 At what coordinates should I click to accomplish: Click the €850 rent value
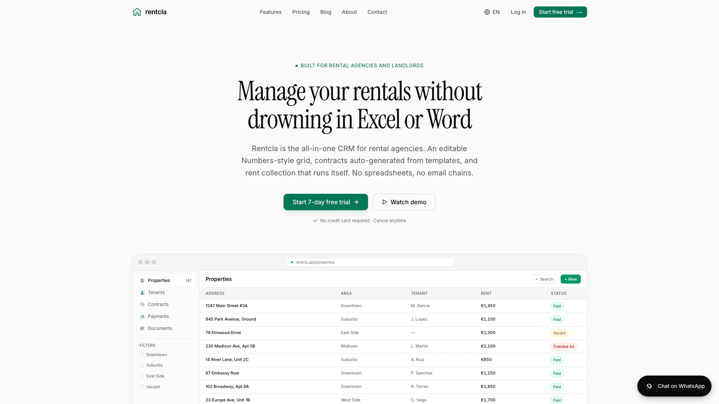[x=486, y=360]
